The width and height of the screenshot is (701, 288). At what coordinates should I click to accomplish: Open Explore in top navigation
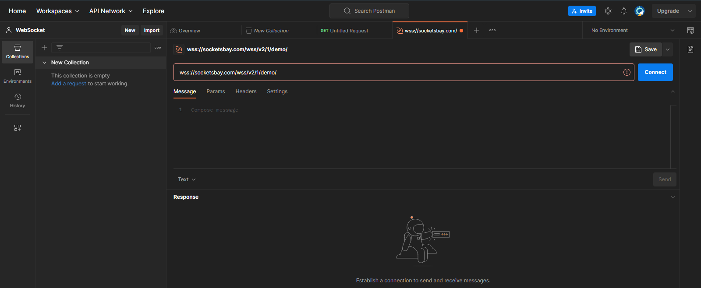[153, 11]
